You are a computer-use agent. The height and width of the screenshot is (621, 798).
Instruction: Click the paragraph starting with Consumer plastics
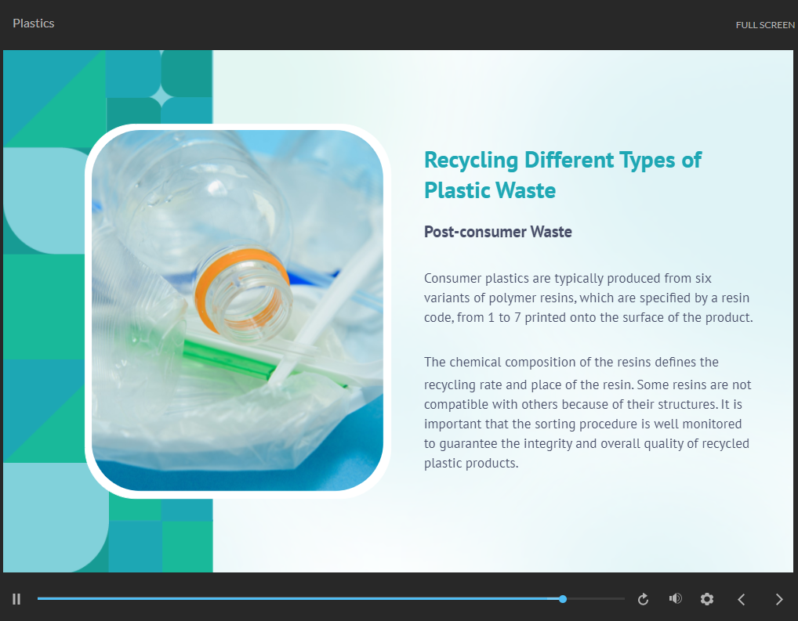(x=588, y=298)
